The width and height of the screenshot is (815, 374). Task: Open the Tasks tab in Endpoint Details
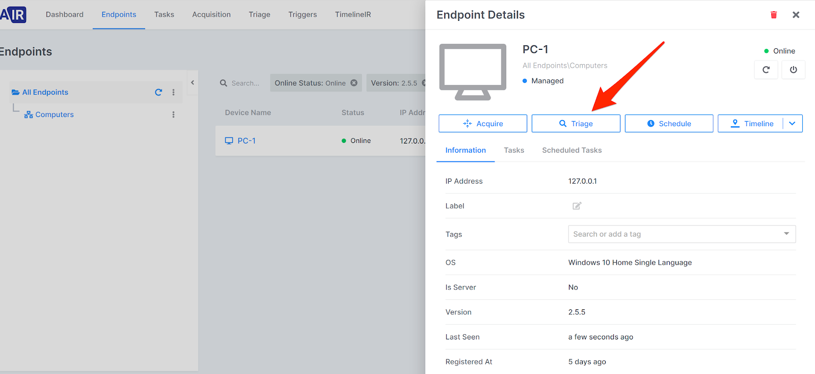513,150
